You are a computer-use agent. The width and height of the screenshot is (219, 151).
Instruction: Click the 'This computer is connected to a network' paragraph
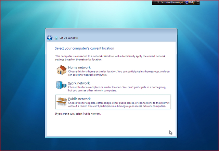point(110,58)
